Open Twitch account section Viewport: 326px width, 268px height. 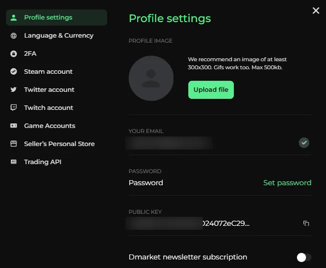(x=57, y=108)
